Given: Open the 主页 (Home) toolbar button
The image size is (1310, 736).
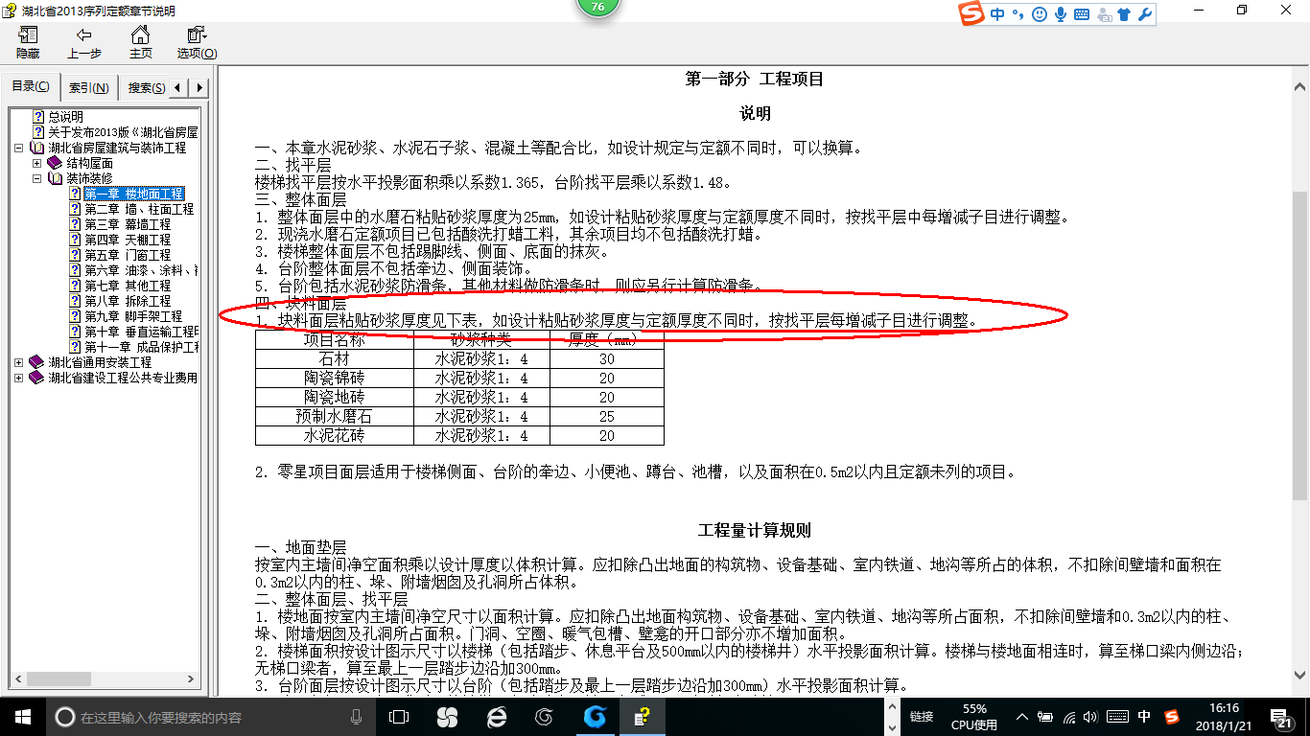Looking at the screenshot, I should coord(141,43).
